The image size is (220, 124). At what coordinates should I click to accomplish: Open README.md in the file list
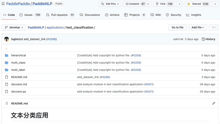(19, 77)
